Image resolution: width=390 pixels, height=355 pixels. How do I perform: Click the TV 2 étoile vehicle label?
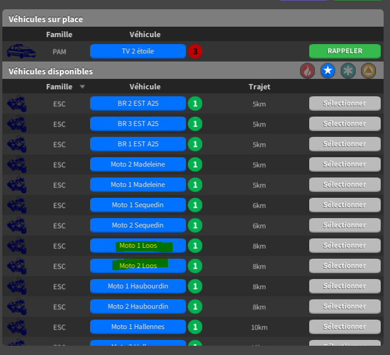138,51
